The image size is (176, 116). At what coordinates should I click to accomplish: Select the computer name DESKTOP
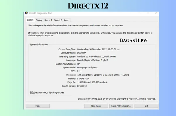click(x=82, y=53)
